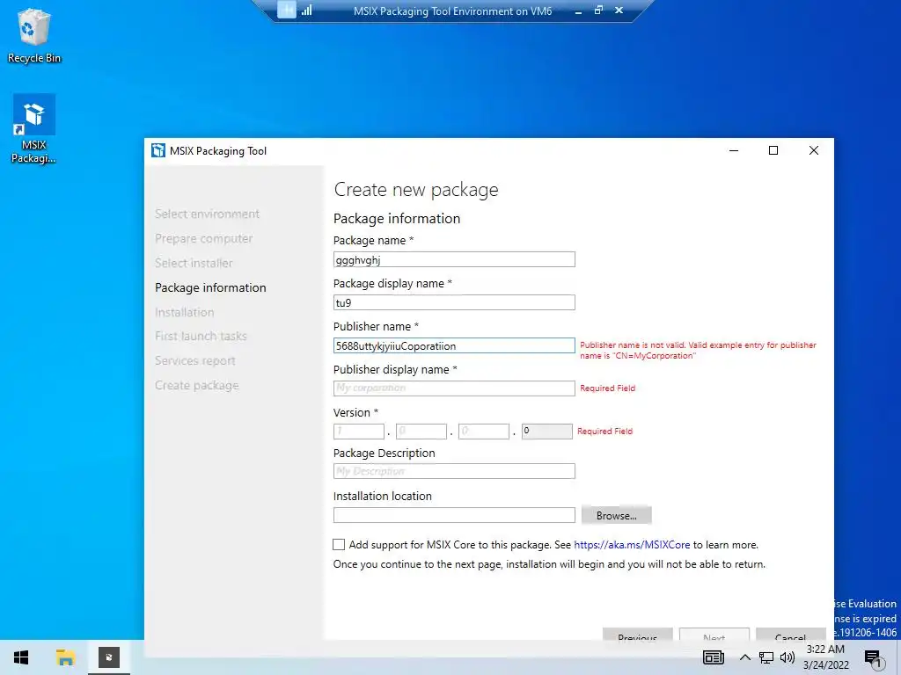Restore down the VM session window

(598, 10)
